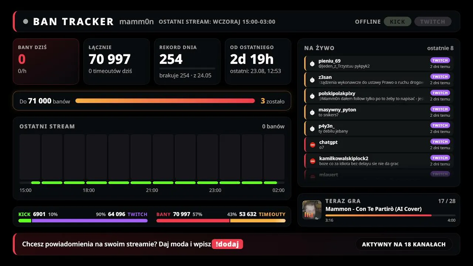Click elapsed time 3:16 on player

tap(329, 220)
